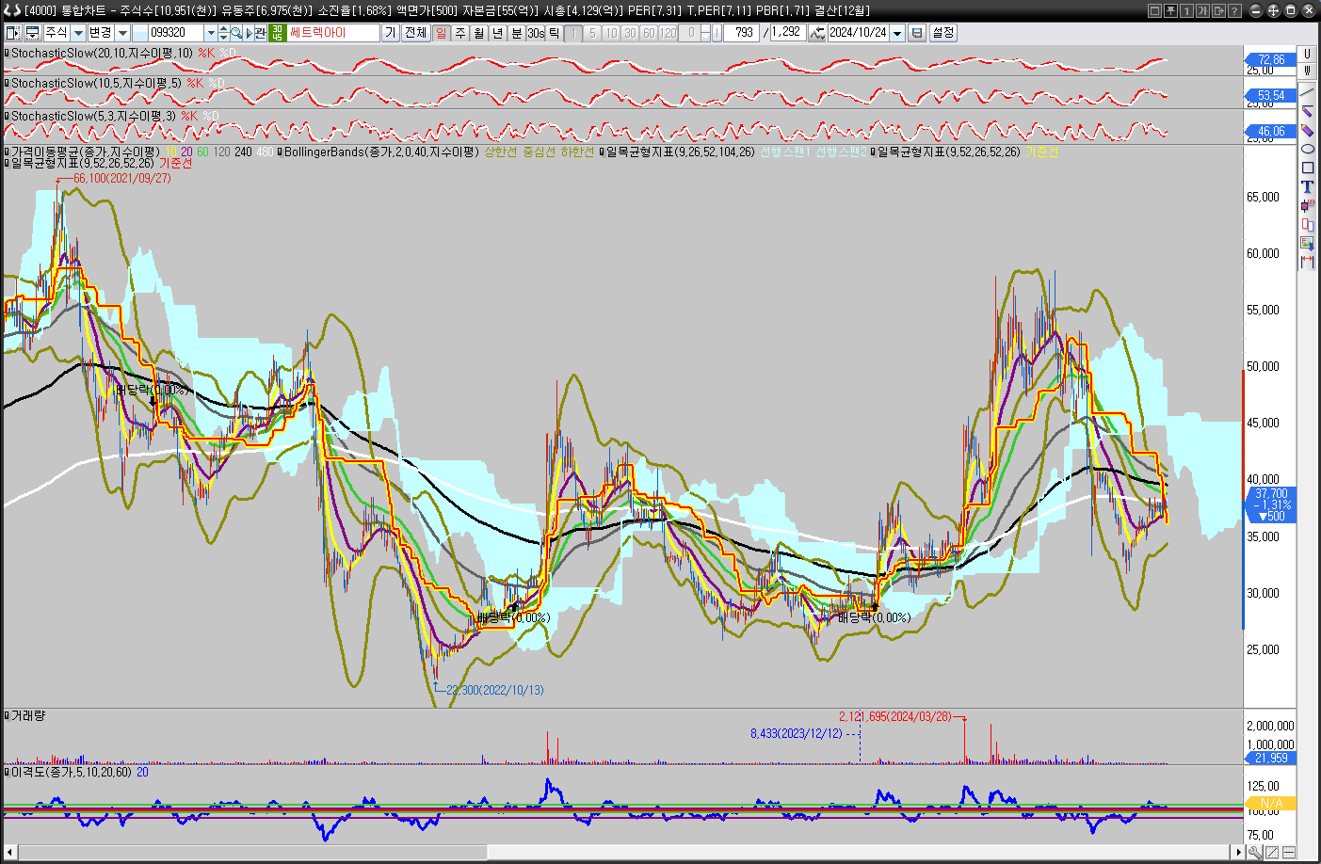Click the BollingerBands indicator label
The image size is (1321, 864).
(x=381, y=152)
